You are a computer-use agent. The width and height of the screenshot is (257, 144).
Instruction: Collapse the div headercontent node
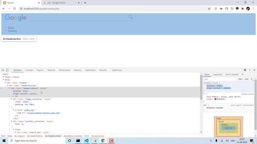[x=9, y=88]
